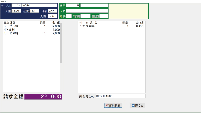The width and height of the screenshot is (201, 113).
Task: Click the blue arrow icon on 閉じる
Action: coord(133,105)
